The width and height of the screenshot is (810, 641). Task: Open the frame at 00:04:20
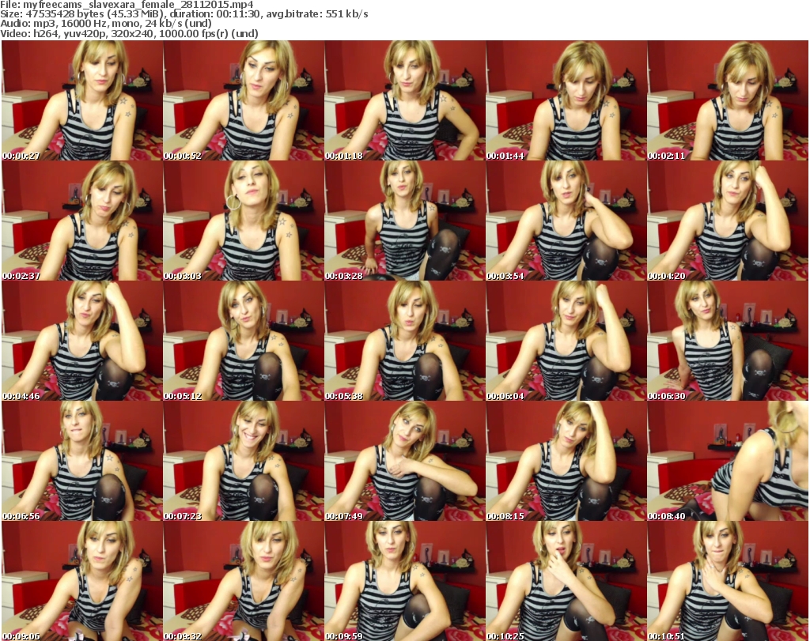727,221
